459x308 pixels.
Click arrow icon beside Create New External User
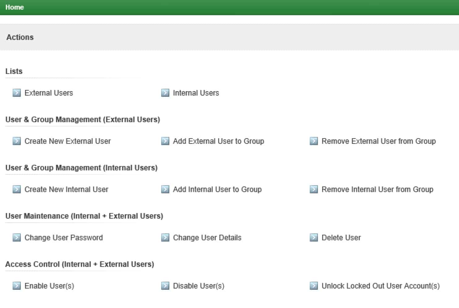16,141
